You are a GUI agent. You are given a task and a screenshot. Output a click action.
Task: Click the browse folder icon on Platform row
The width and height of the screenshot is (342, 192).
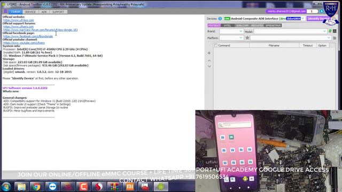click(335, 38)
